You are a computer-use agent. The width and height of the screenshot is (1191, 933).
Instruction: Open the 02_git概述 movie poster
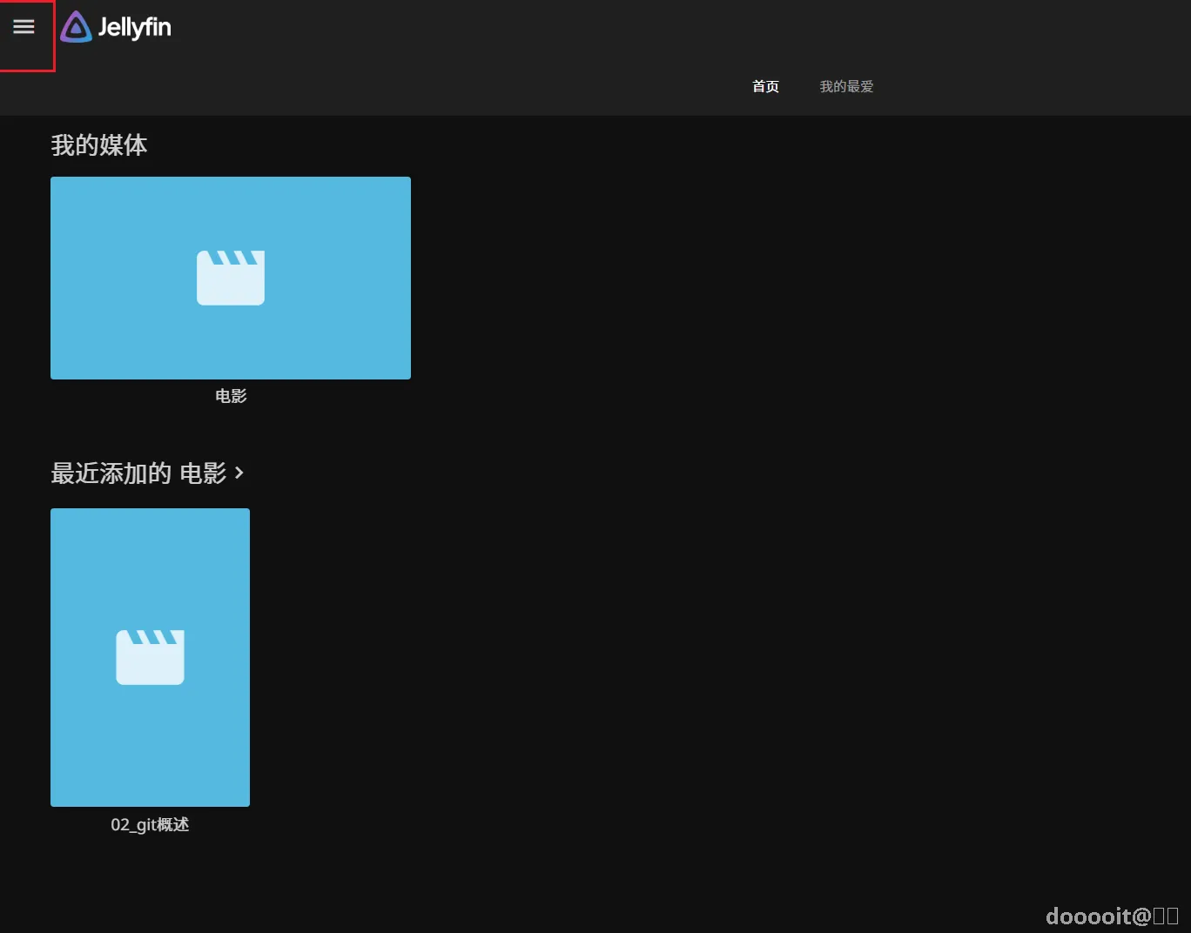(150, 657)
